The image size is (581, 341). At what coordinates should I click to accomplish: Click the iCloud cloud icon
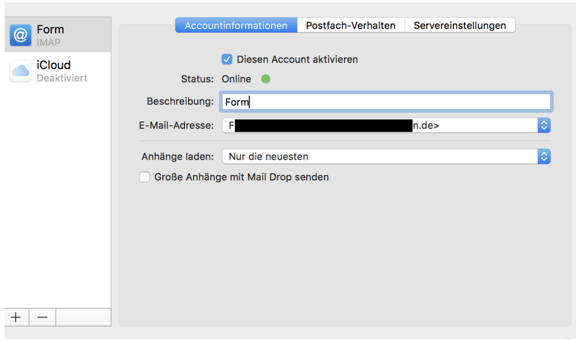coord(21,71)
